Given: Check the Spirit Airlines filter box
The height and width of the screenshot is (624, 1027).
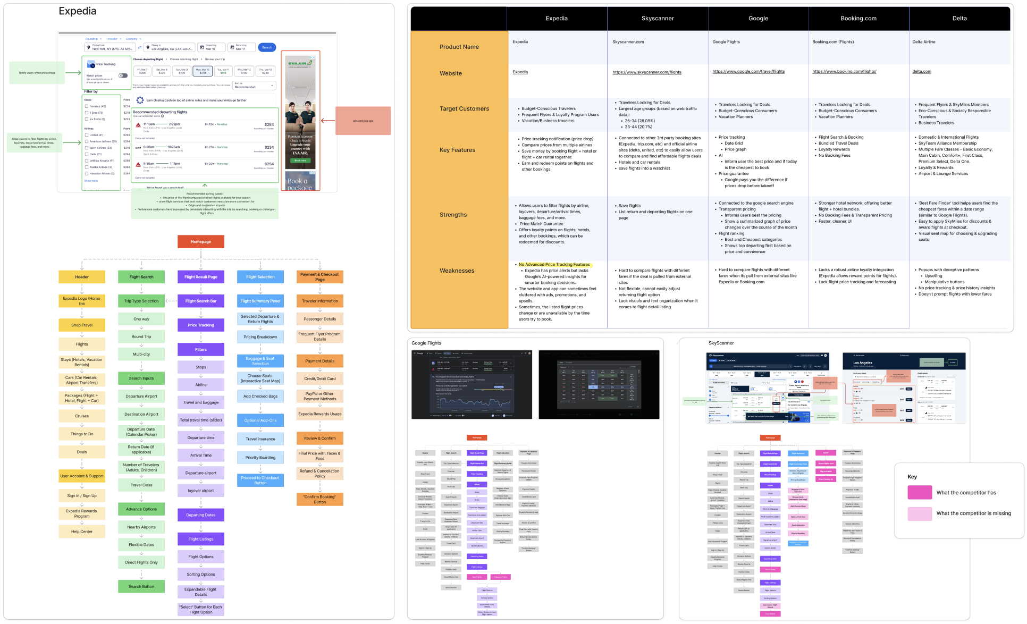Looking at the screenshot, I should [x=87, y=148].
